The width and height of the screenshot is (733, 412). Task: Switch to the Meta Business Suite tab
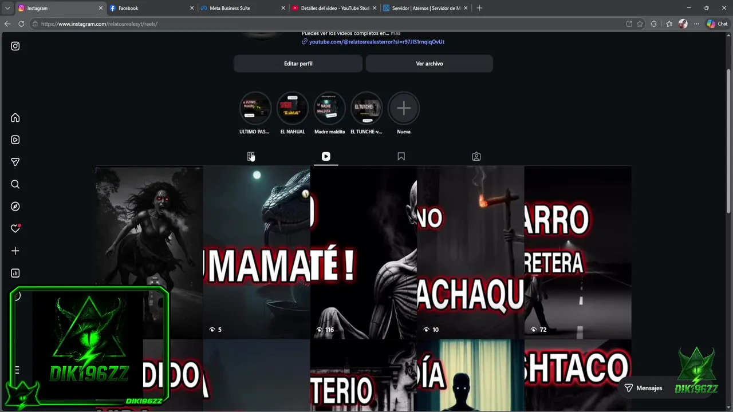243,8
